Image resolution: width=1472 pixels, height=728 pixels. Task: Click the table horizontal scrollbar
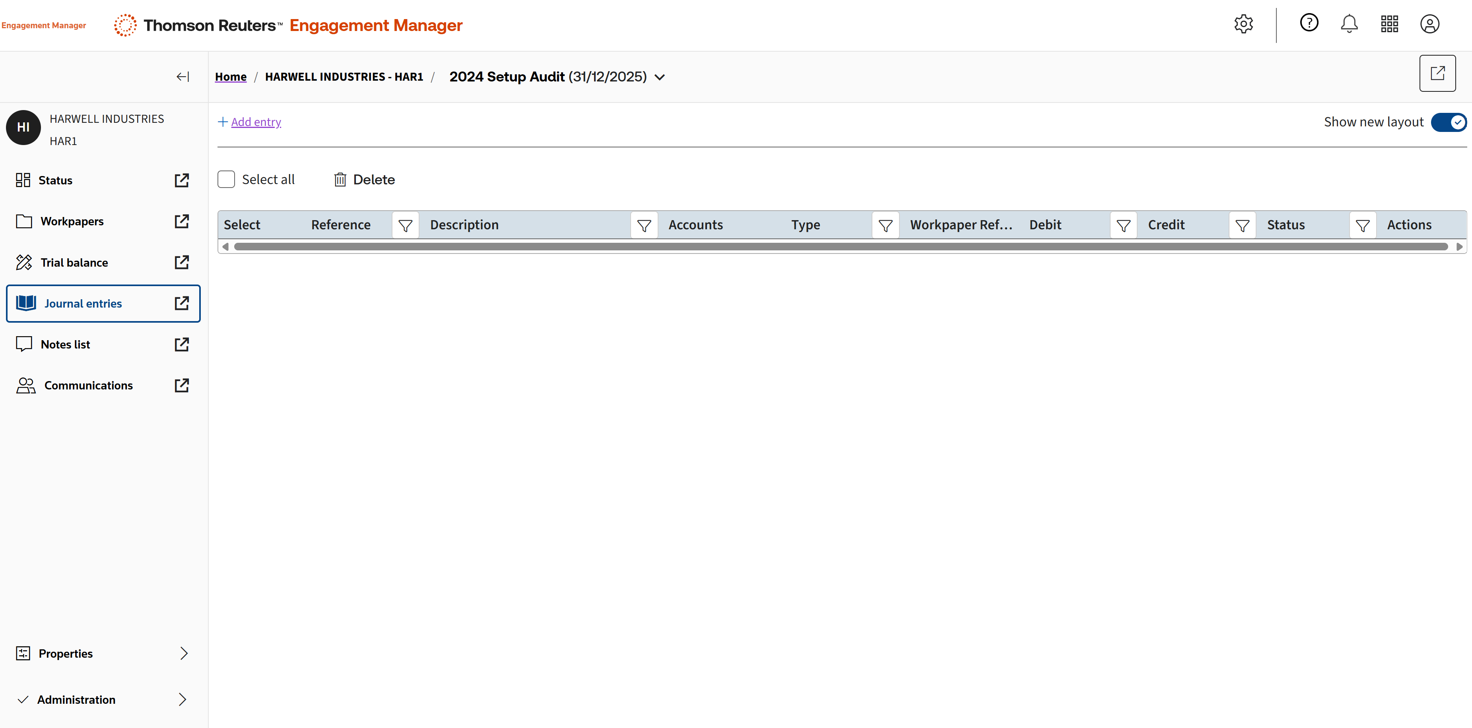pyautogui.click(x=840, y=247)
